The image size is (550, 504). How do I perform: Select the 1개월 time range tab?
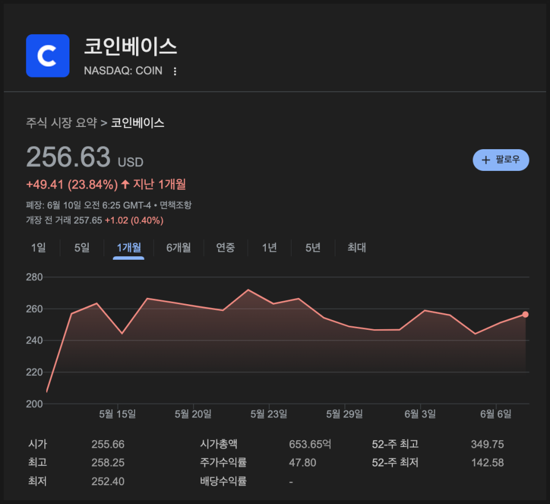129,248
